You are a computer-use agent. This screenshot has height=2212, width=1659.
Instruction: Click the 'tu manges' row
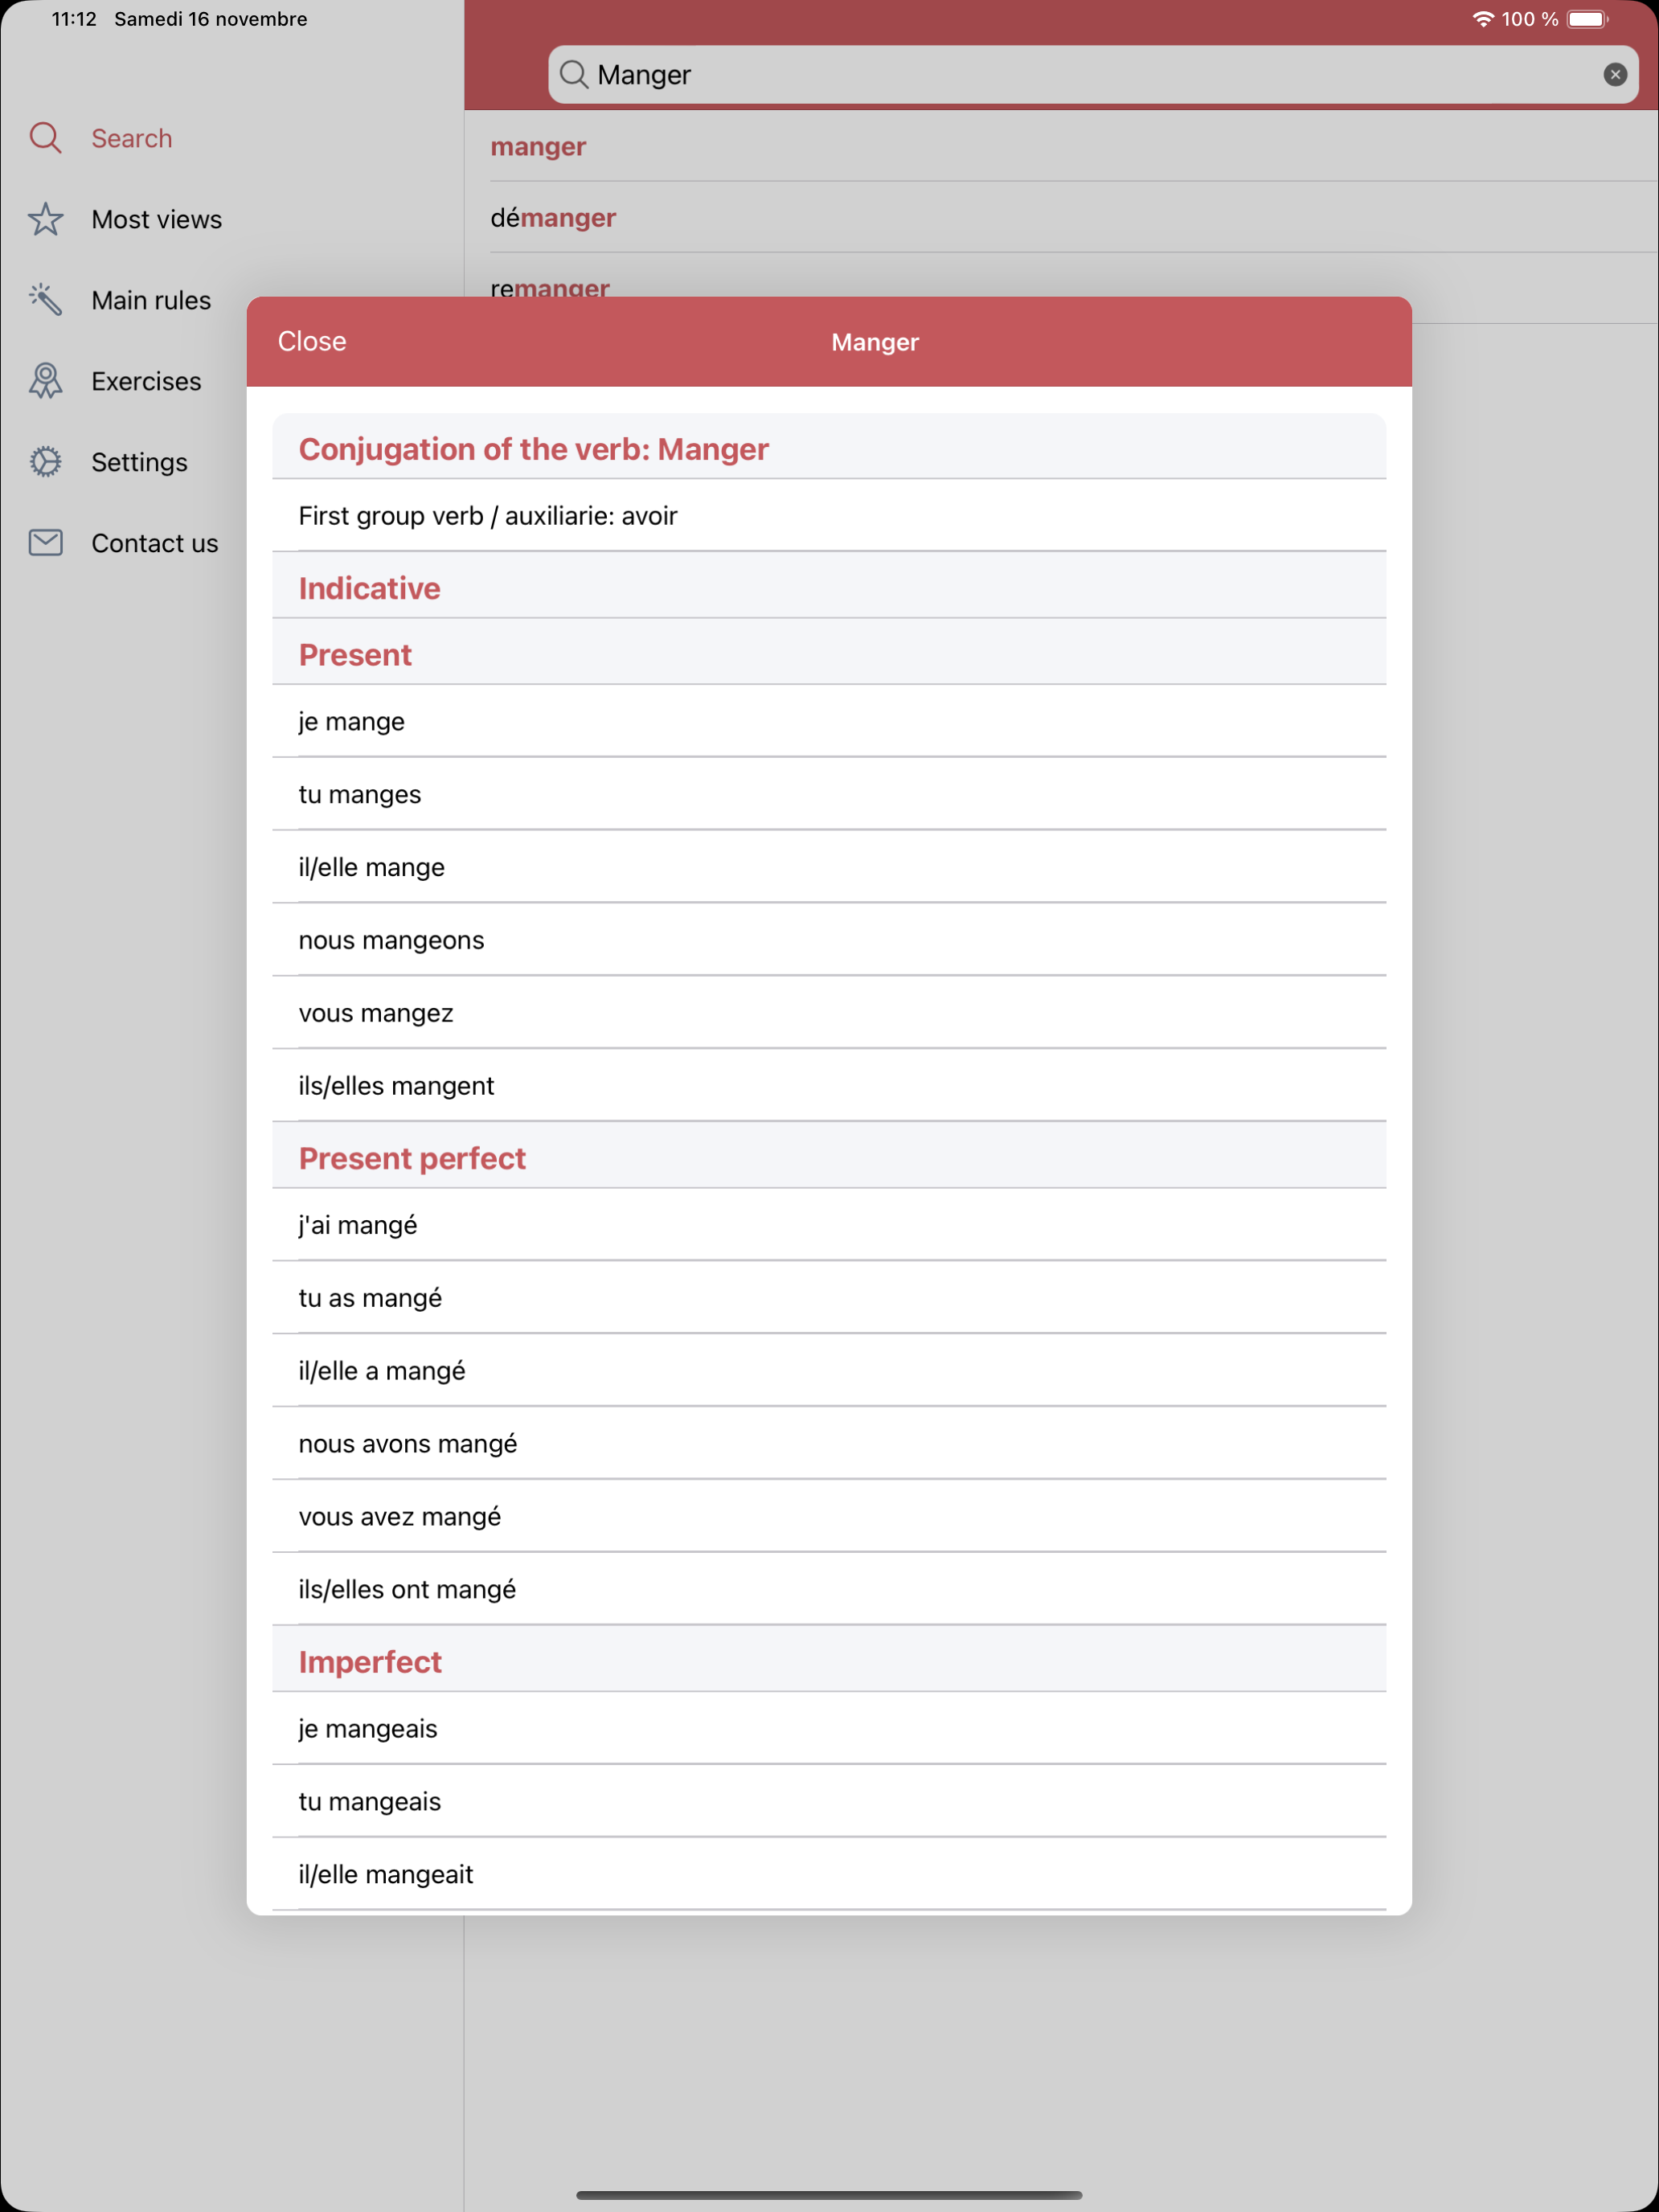pyautogui.click(x=829, y=794)
